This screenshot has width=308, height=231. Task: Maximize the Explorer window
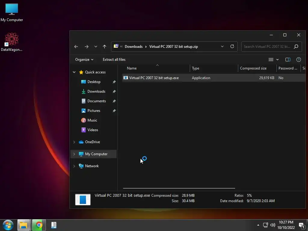coord(285,35)
